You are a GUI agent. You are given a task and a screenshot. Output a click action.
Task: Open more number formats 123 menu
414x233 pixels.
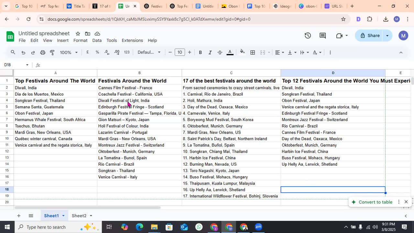(127, 52)
